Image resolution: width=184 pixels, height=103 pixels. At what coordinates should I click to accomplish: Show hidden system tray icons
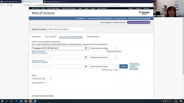pyautogui.click(x=161, y=101)
